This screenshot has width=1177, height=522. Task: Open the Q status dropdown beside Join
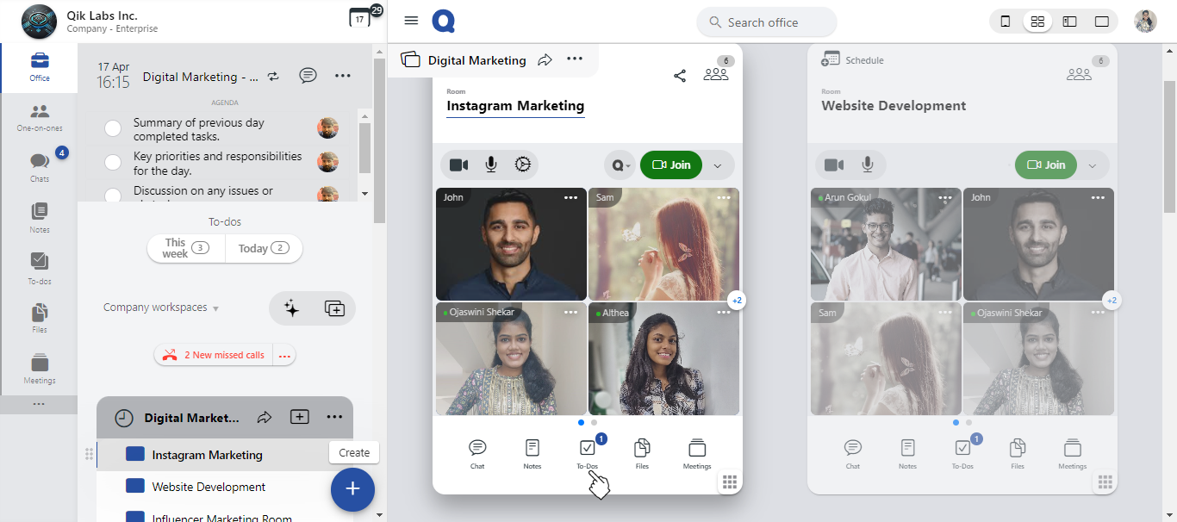tap(621, 165)
